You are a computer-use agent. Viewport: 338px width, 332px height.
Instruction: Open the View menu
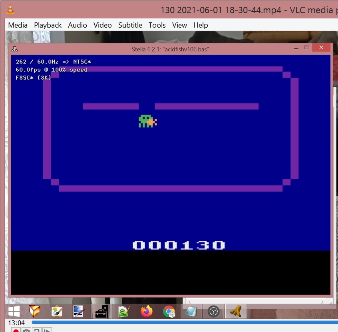coord(179,25)
